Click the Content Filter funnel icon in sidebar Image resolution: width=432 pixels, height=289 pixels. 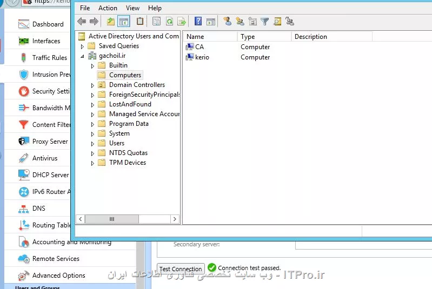coord(24,124)
